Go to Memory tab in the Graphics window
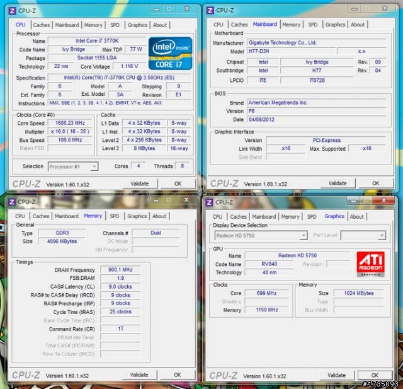 coord(290,217)
